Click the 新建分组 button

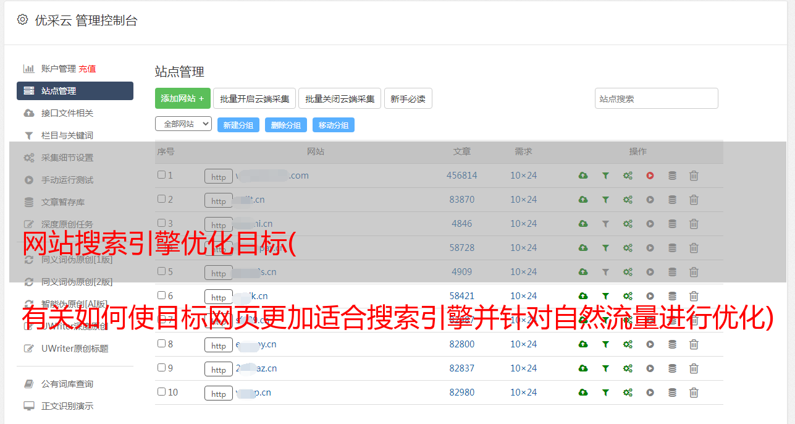tap(238, 125)
